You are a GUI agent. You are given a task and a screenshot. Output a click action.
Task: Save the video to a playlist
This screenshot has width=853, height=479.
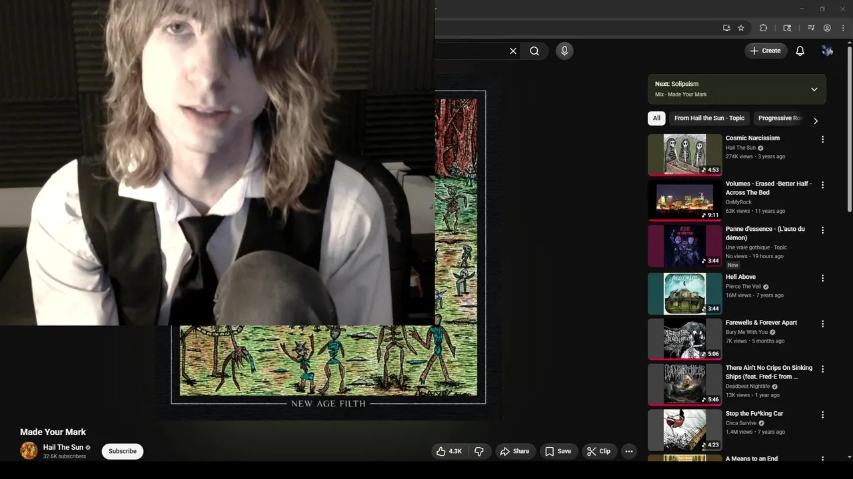pos(558,451)
